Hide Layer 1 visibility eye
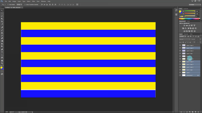Image resolution: width=202 pixels, height=113 pixels. click(x=180, y=73)
